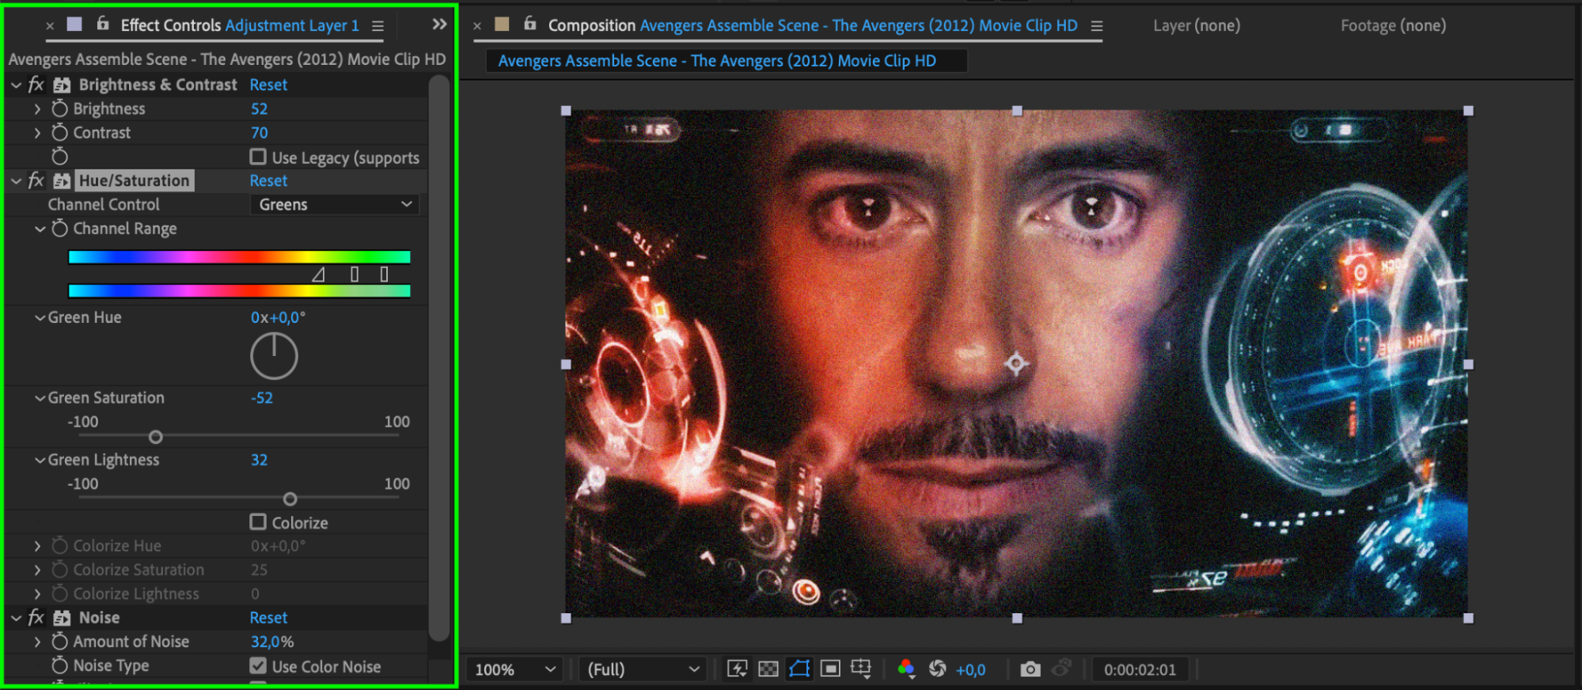
Task: Click the Noise Type stopwatch icon
Action: pyautogui.click(x=60, y=665)
